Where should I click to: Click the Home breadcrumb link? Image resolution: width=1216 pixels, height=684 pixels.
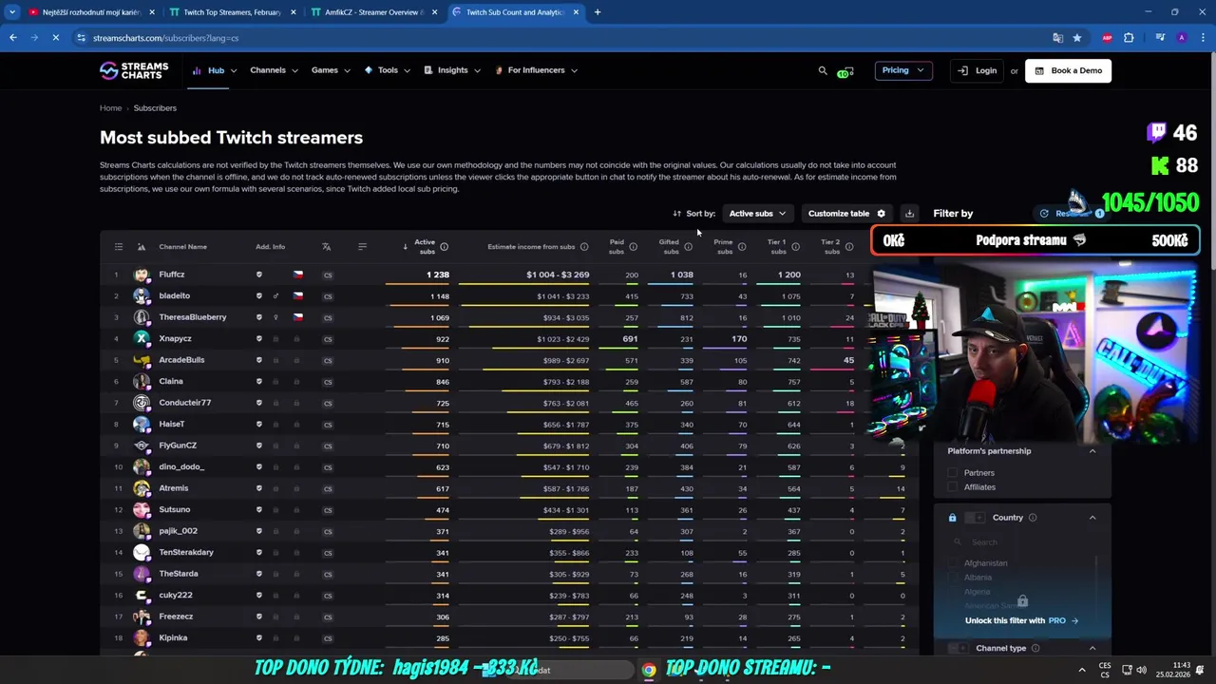point(110,108)
